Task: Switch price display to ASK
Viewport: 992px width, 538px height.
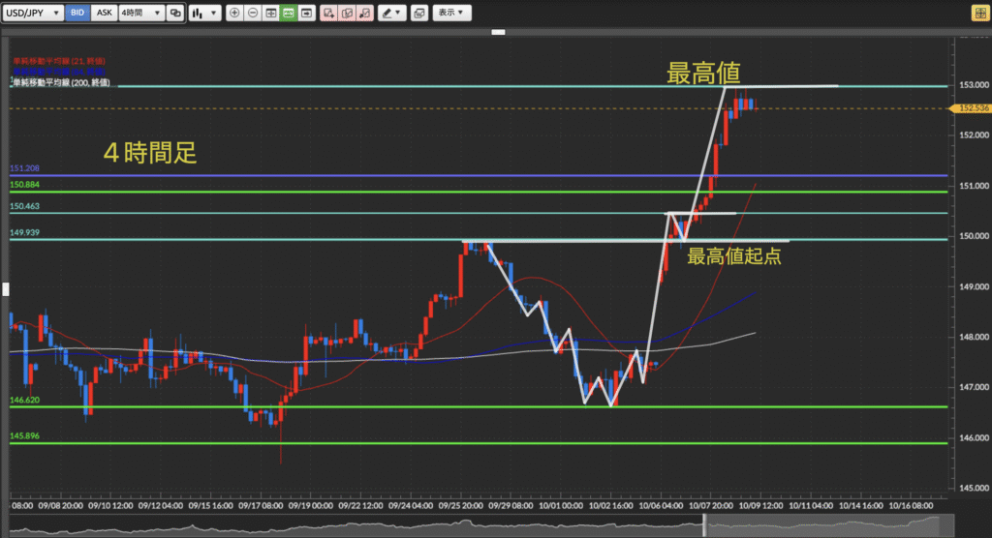Action: click(x=105, y=14)
